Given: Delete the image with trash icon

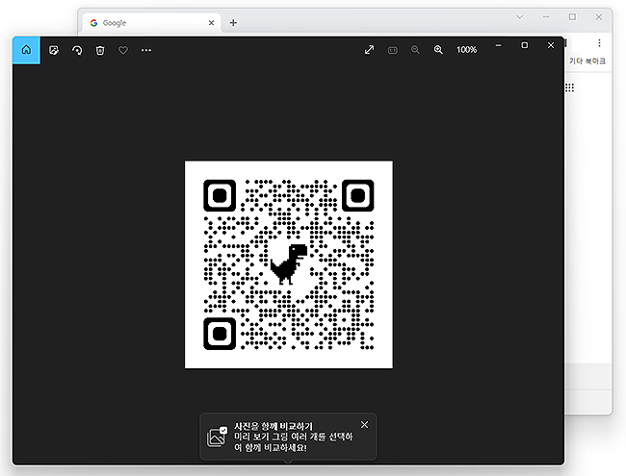Looking at the screenshot, I should tap(100, 50).
